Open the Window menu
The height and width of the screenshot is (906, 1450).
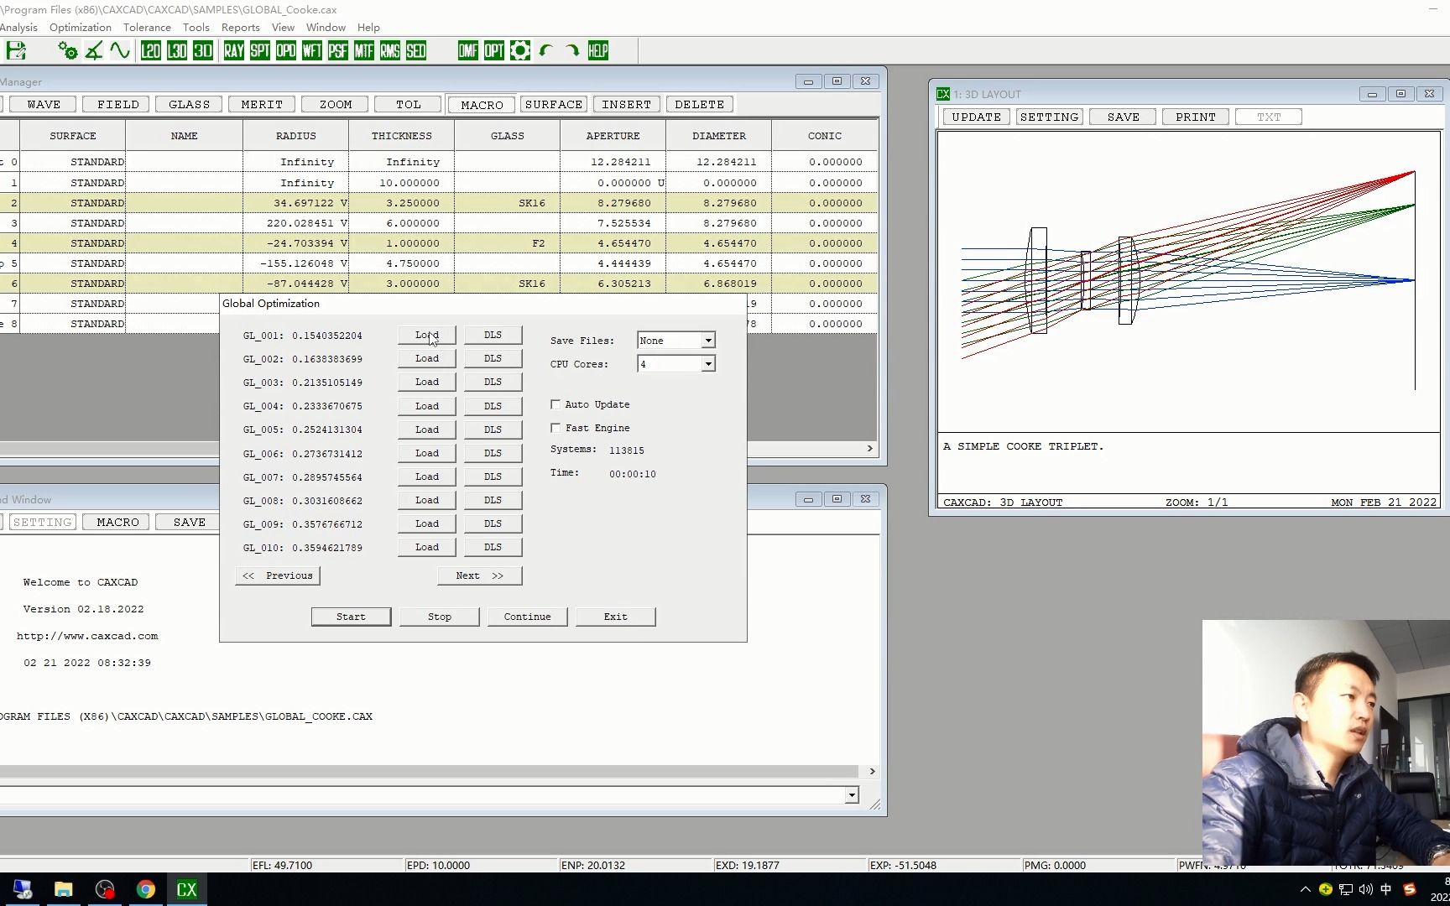[x=326, y=27]
